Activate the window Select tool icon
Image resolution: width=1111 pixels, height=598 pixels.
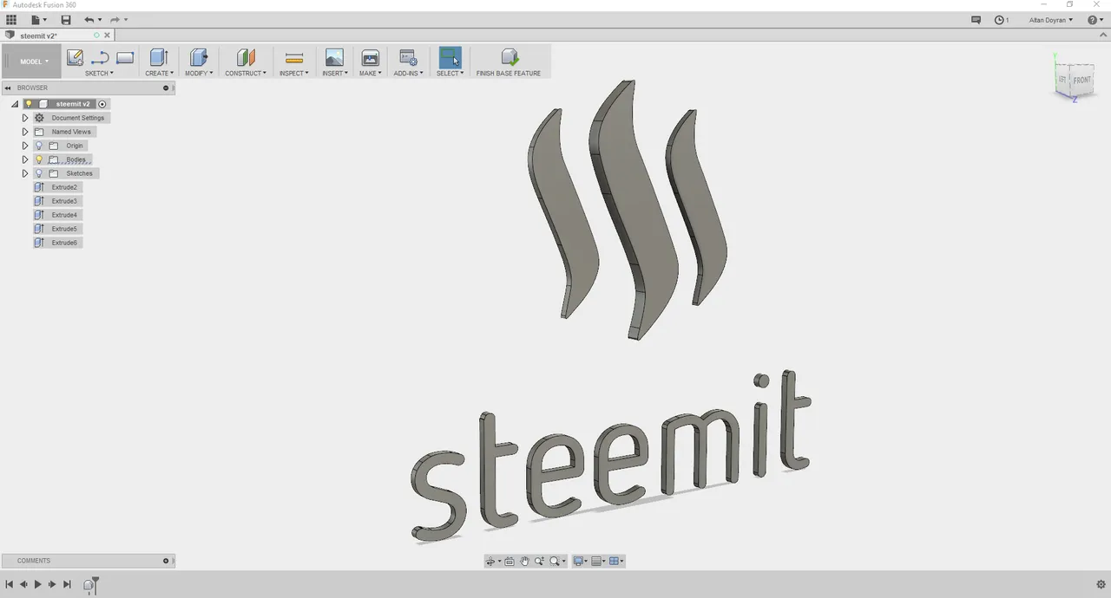coord(450,57)
